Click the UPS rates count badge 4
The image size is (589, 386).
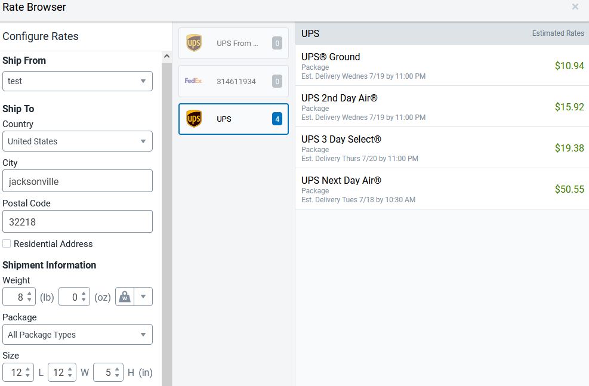pyautogui.click(x=277, y=119)
